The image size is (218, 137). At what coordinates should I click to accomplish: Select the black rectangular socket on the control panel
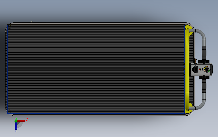tap(195, 69)
